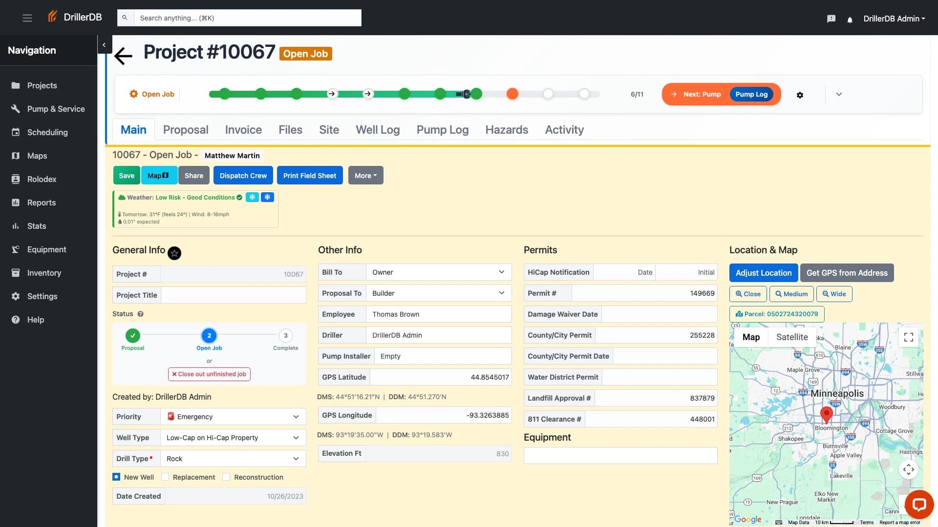The image size is (938, 527).
Task: Click the Status help question mark icon
Action: tap(141, 314)
